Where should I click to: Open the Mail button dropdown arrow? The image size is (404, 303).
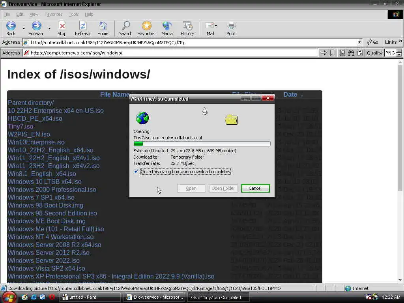[x=216, y=26]
